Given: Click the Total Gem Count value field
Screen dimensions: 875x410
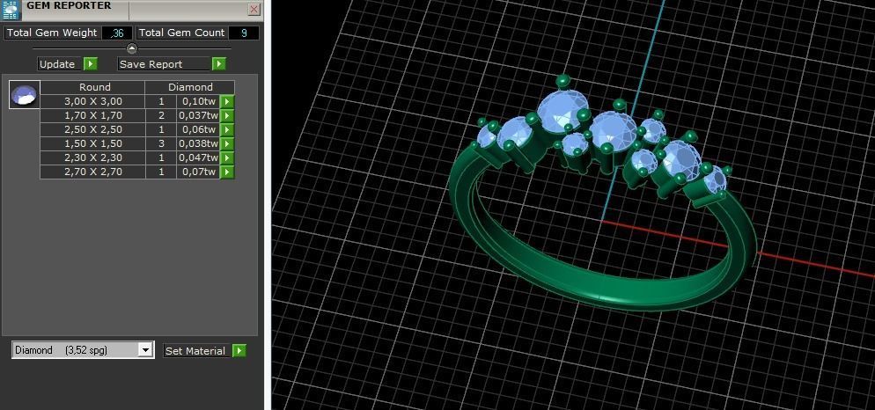Looking at the screenshot, I should coord(244,33).
